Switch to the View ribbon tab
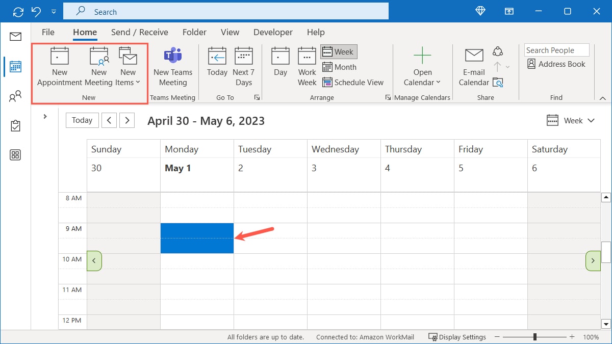The height and width of the screenshot is (344, 612). point(230,32)
